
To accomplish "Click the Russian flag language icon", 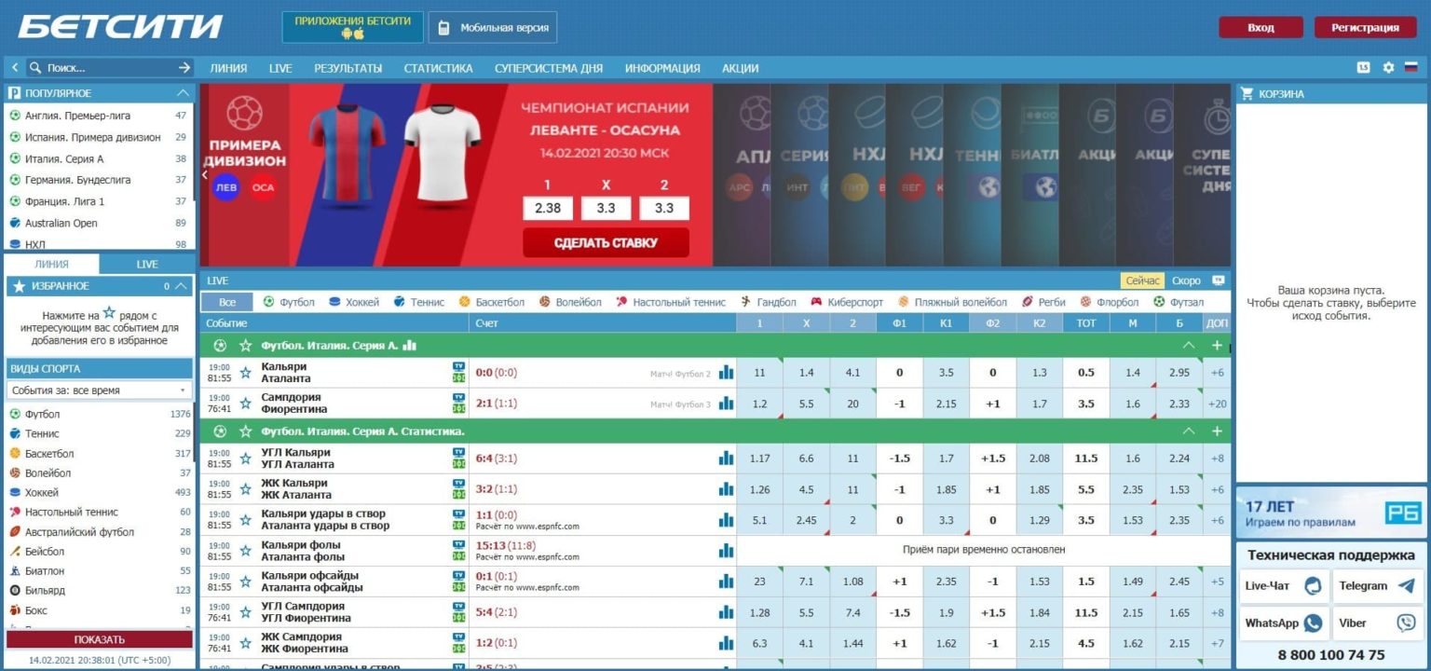I will point(1411,68).
